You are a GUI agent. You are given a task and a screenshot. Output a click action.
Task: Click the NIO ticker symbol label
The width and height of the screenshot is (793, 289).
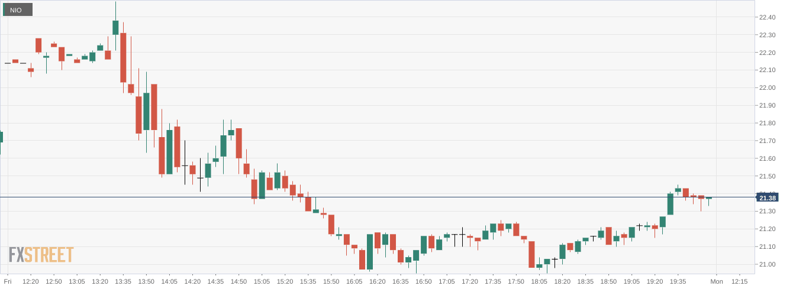17,9
